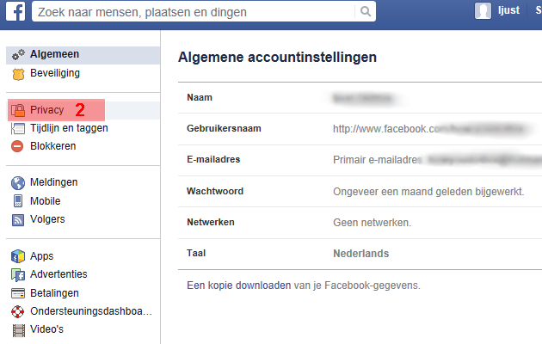This screenshot has height=344, width=542.
Task: Click the Volgers RSS feed icon
Action: (x=18, y=220)
